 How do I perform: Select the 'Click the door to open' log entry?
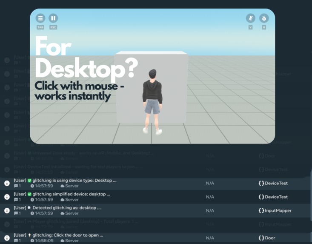[x=155, y=238]
